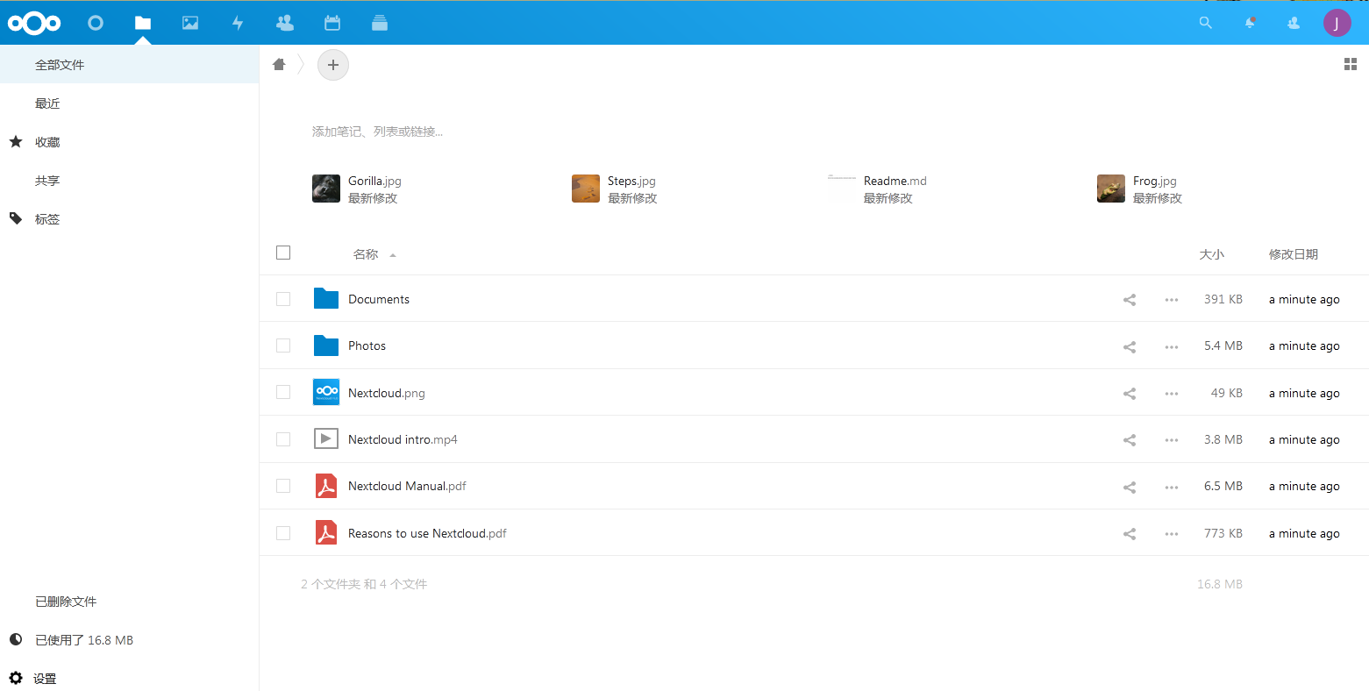1369x691 pixels.
Task: Tick the select-all files checkbox
Action: click(x=283, y=253)
